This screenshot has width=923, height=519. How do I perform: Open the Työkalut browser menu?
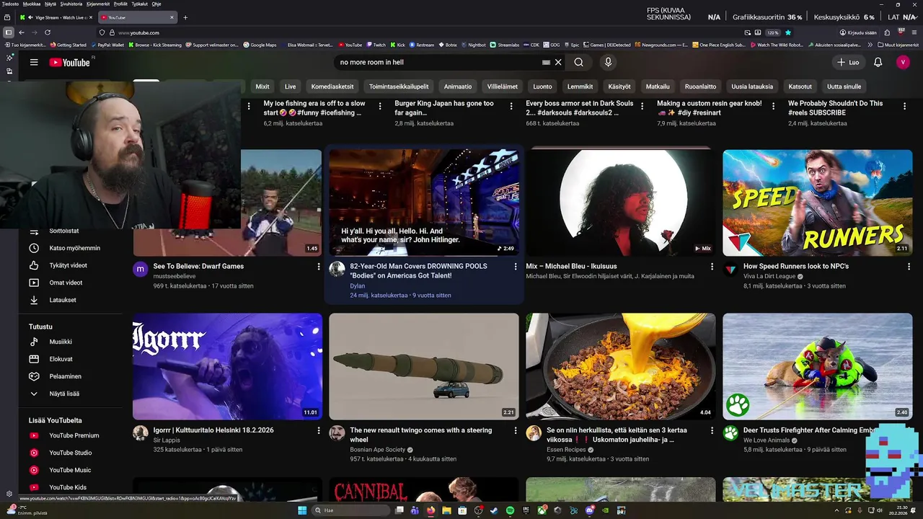[140, 4]
